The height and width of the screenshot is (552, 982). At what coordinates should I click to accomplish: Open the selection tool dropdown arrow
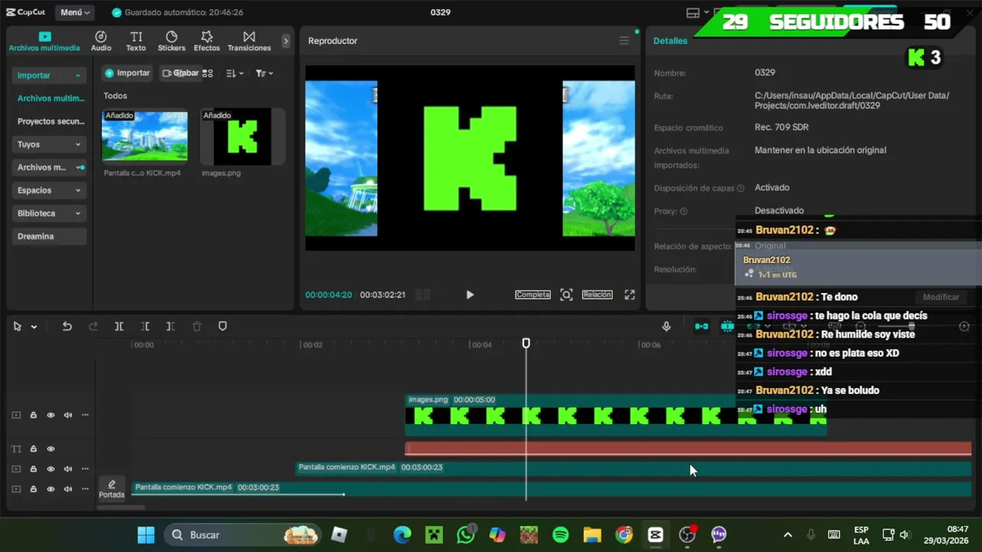click(x=34, y=327)
